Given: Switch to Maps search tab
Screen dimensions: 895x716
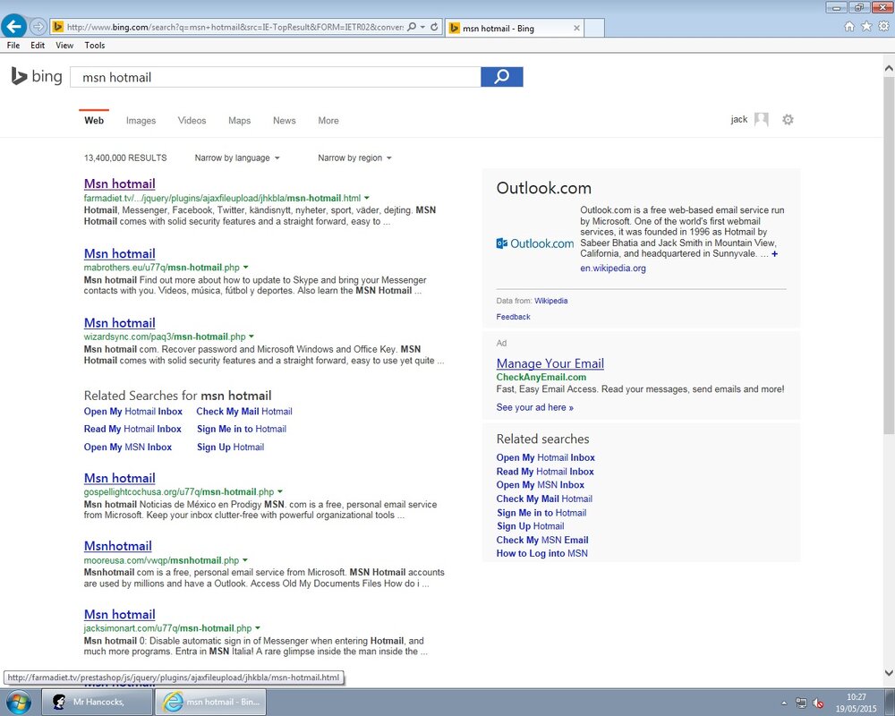Looking at the screenshot, I should tap(240, 121).
